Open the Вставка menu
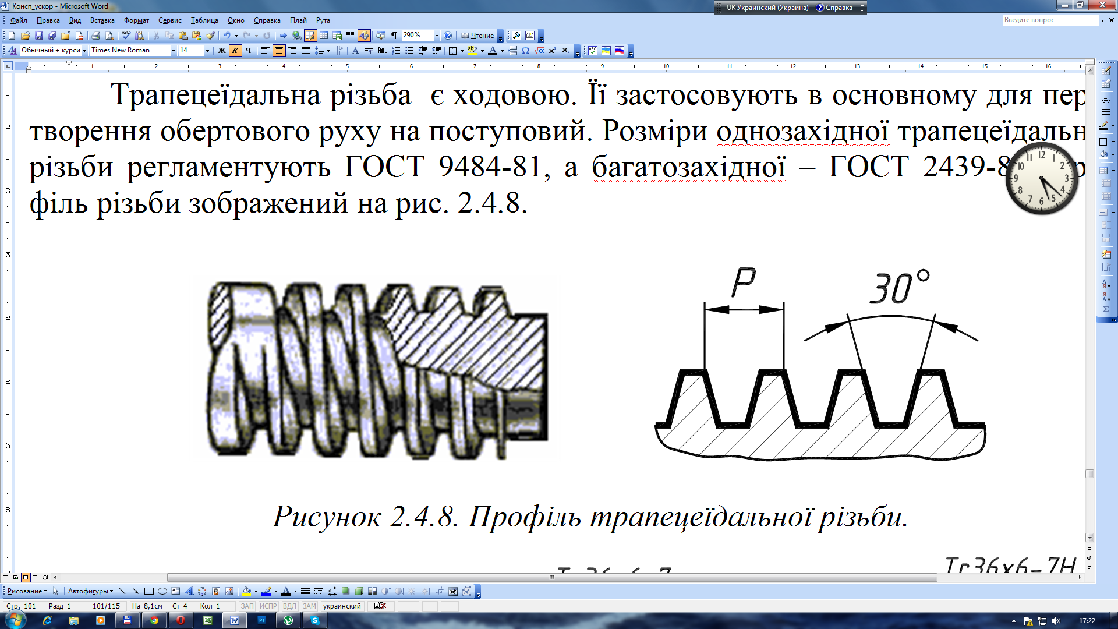 [x=102, y=20]
